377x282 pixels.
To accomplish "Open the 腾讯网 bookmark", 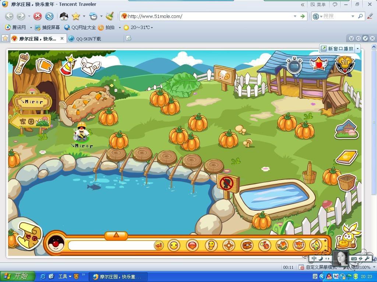I will point(16,27).
